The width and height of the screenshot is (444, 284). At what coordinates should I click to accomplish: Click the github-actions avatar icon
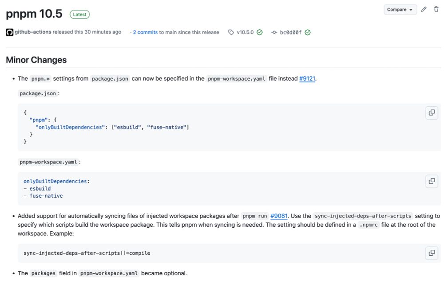(9, 32)
